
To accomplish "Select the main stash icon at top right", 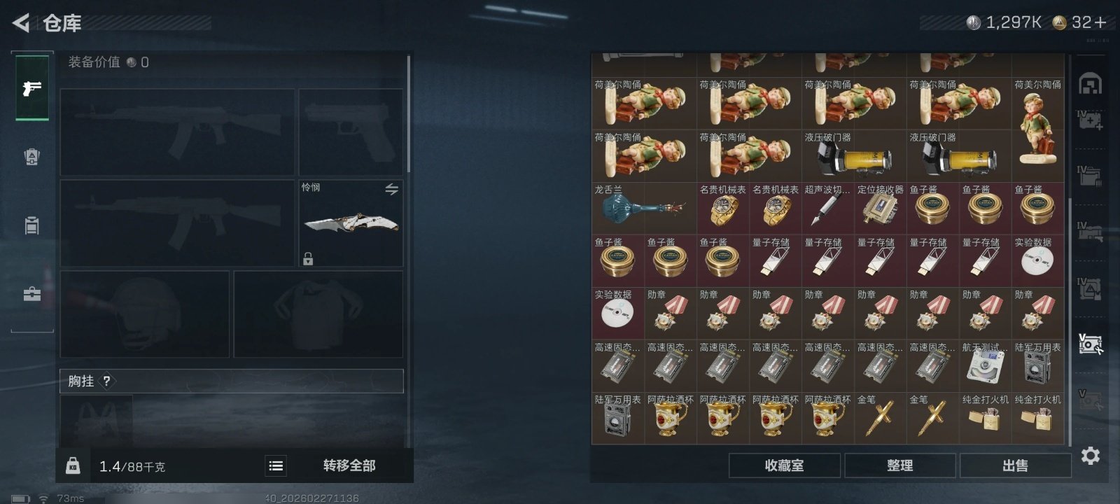I will [1091, 84].
